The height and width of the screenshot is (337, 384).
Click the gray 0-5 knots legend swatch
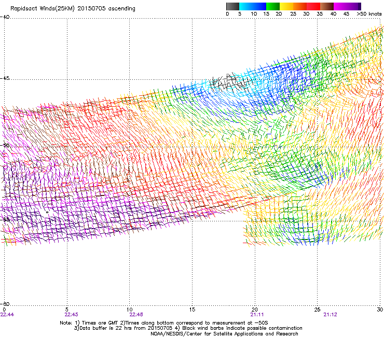tap(233, 6)
